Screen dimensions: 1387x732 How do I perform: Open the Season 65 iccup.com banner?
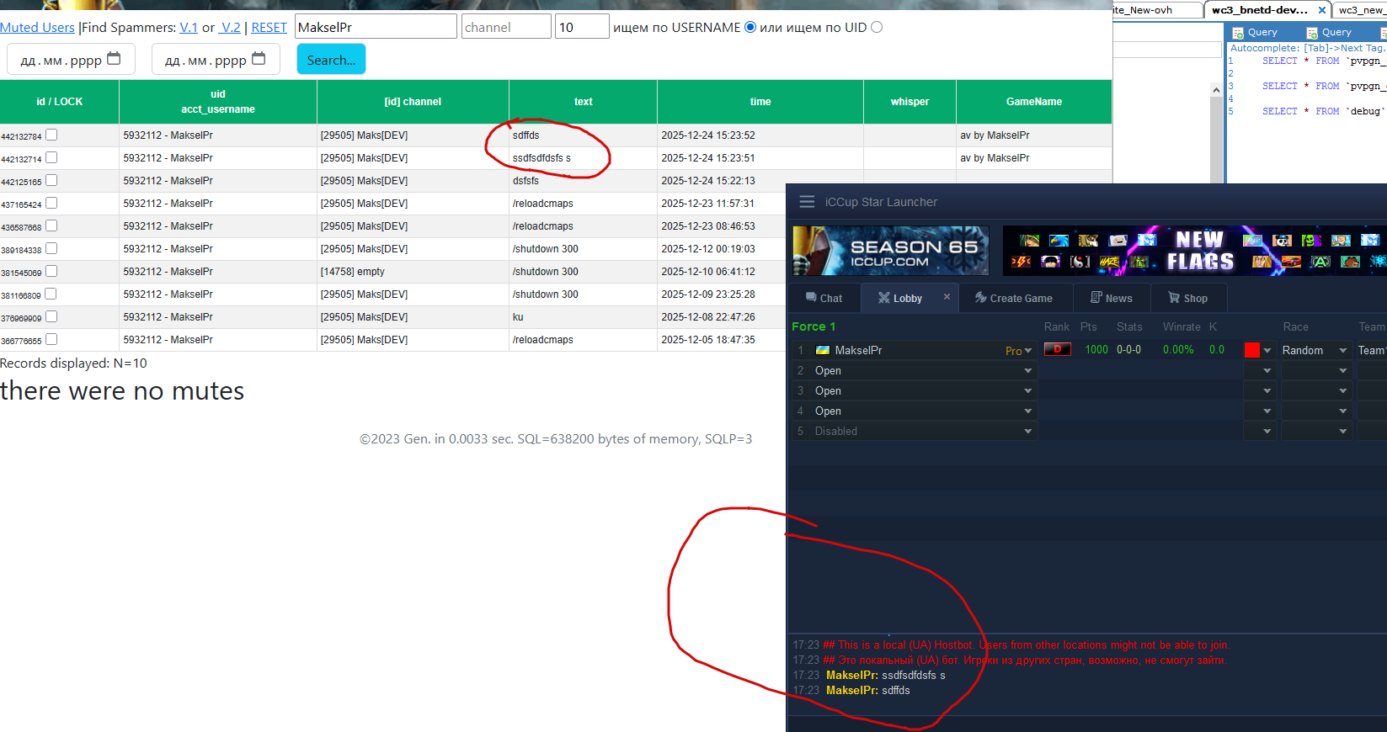(891, 251)
